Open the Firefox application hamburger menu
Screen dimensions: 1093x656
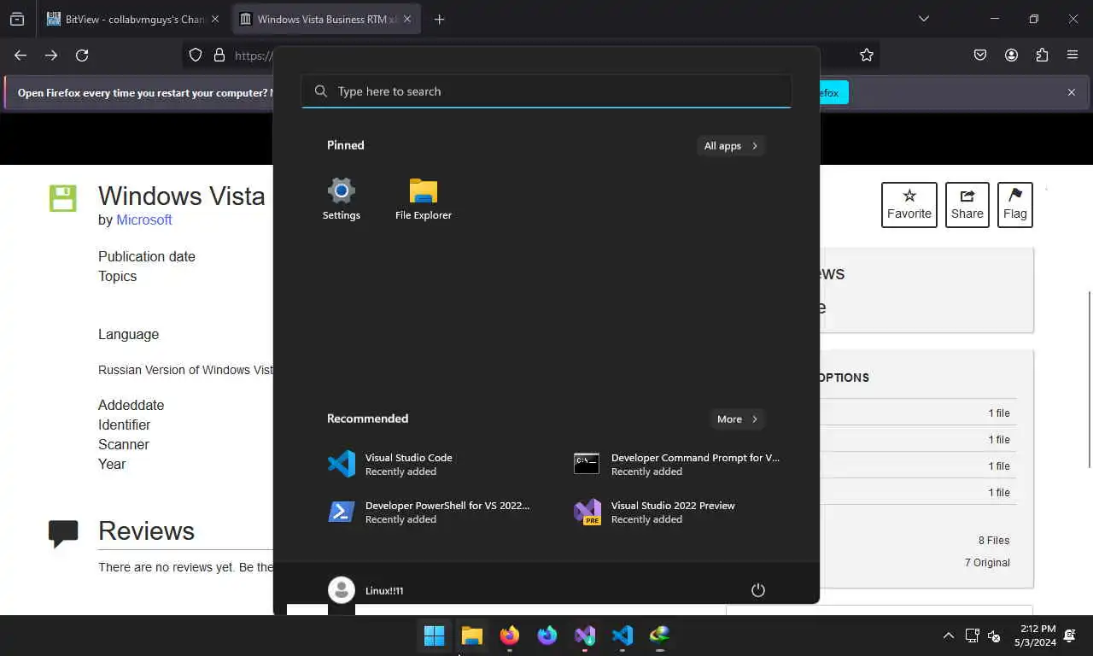point(1073,55)
